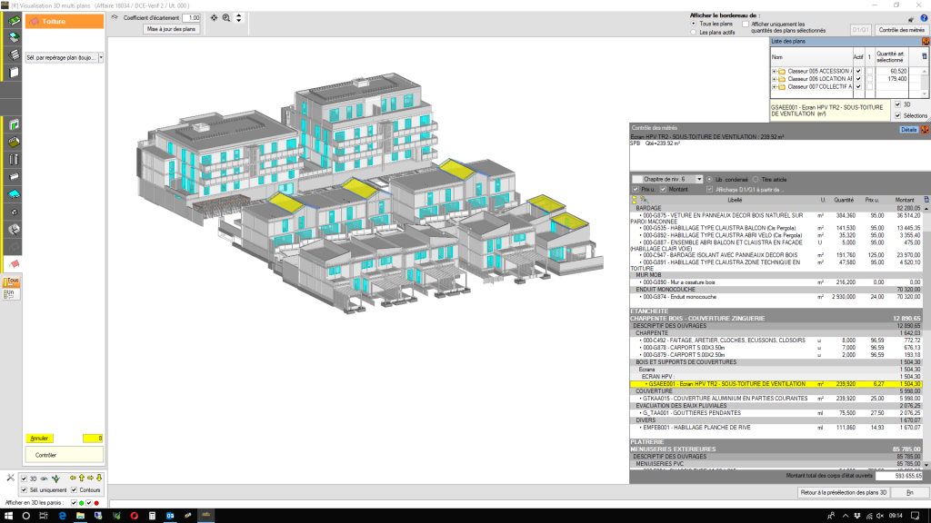
Task: Open the stacked layers icon in the sidebar
Action: click(x=14, y=54)
